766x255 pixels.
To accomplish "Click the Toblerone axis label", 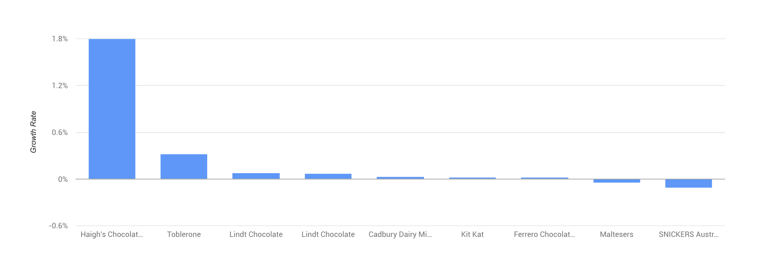I will [x=184, y=235].
